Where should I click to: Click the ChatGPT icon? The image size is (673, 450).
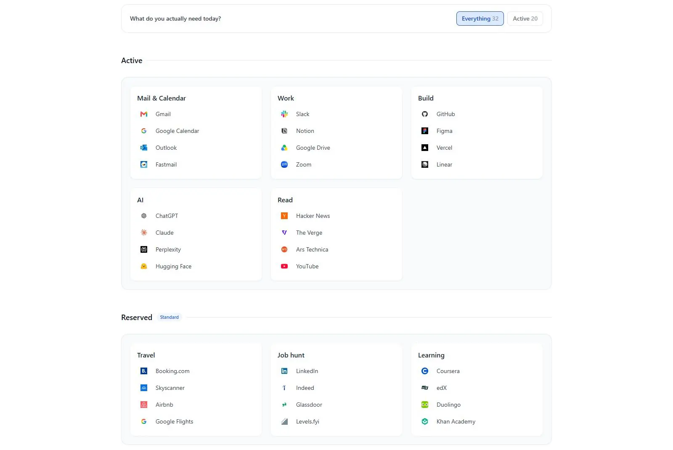(x=144, y=216)
